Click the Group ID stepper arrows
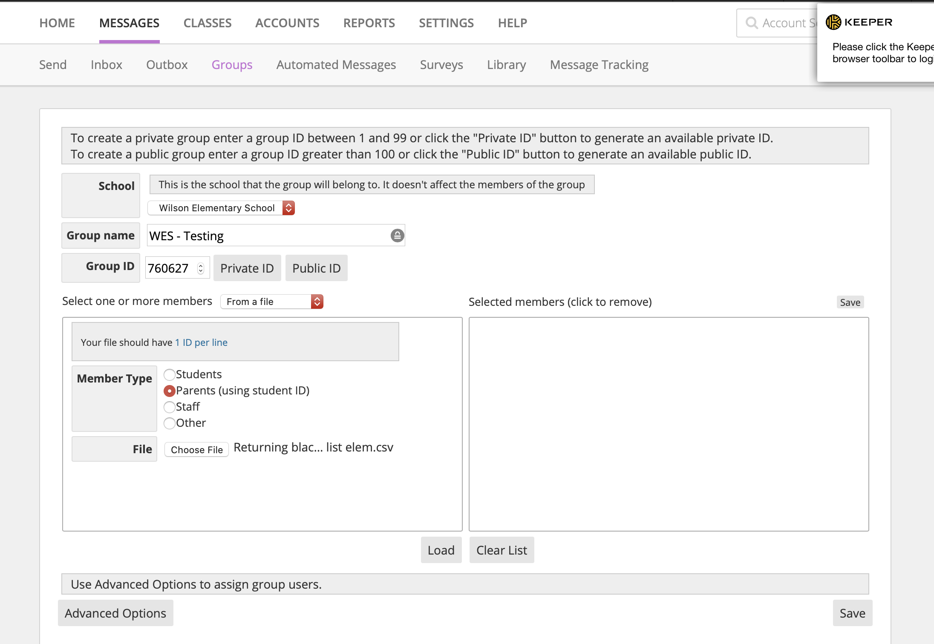Screen dimensions: 934x644 (x=201, y=268)
